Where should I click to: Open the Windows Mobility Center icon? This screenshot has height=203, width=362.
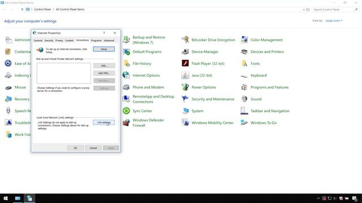point(185,123)
